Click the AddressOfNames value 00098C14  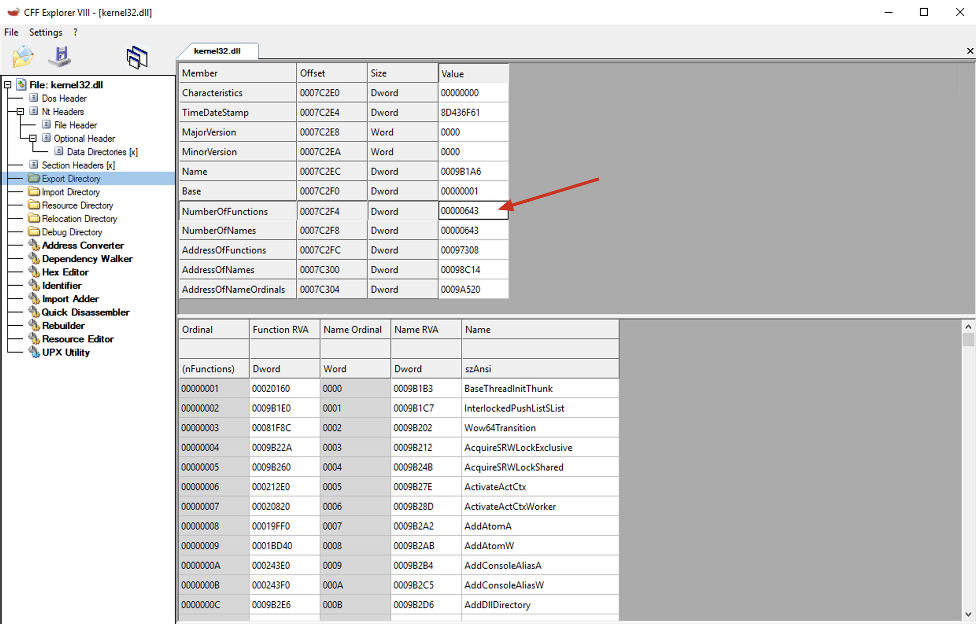[473, 270]
